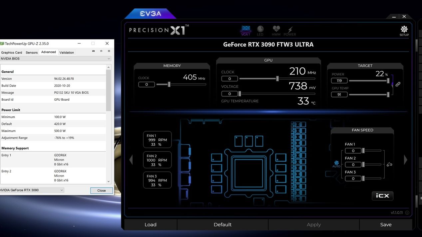422x237 pixels.
Task: Click the Build Date 2020-10-20 value
Action: tap(62, 86)
